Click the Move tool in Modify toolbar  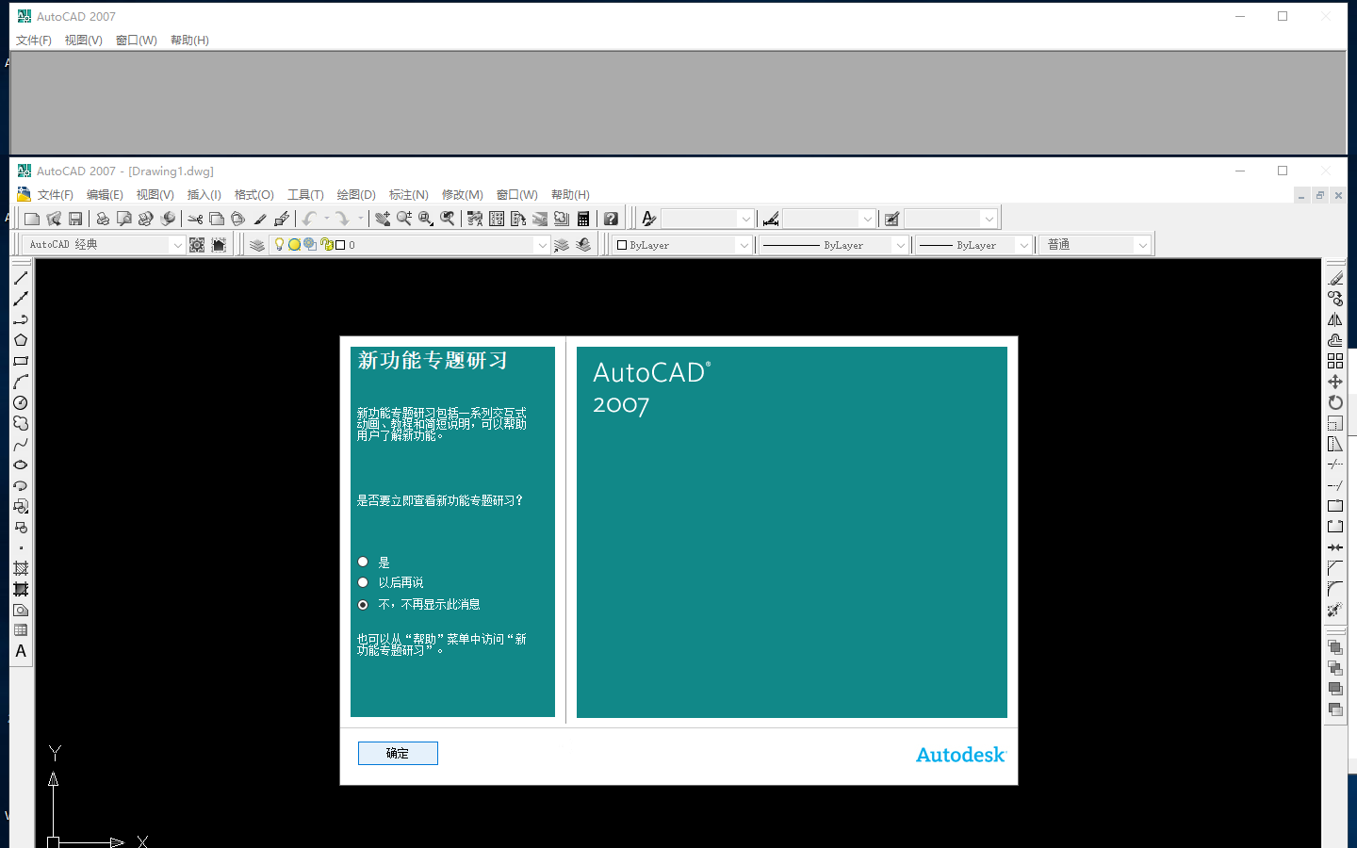pyautogui.click(x=1335, y=382)
